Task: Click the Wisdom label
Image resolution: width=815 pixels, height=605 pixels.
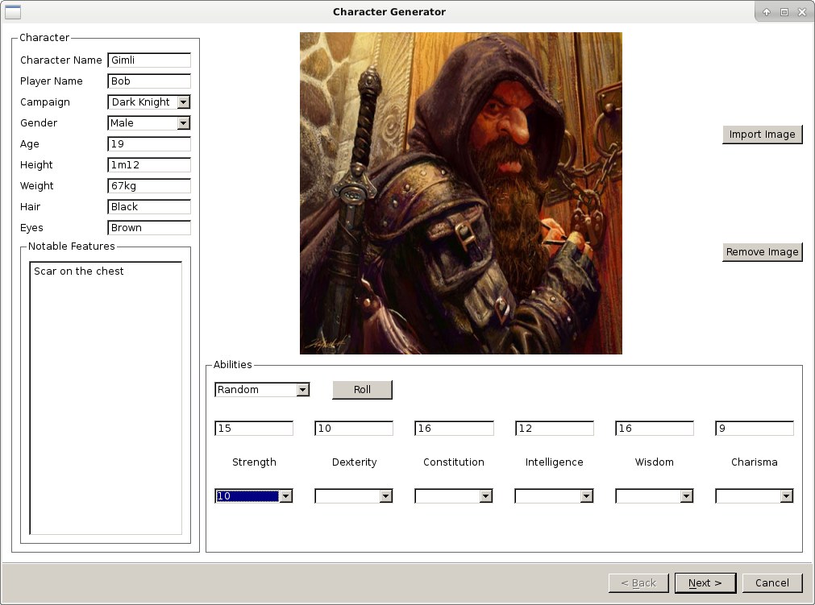Action: 655,462
